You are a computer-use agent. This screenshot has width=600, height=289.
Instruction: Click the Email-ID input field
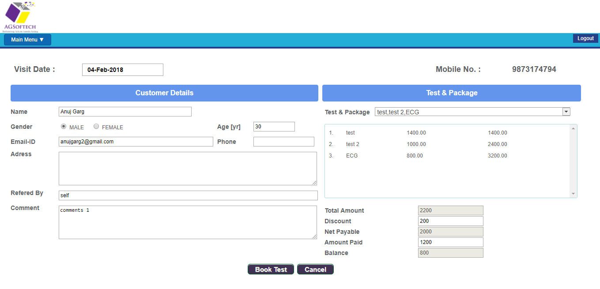tap(136, 142)
